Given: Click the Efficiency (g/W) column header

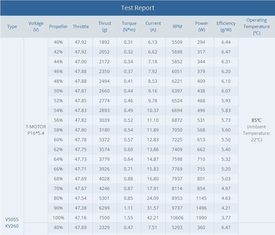Looking at the screenshot, I should (x=226, y=27).
